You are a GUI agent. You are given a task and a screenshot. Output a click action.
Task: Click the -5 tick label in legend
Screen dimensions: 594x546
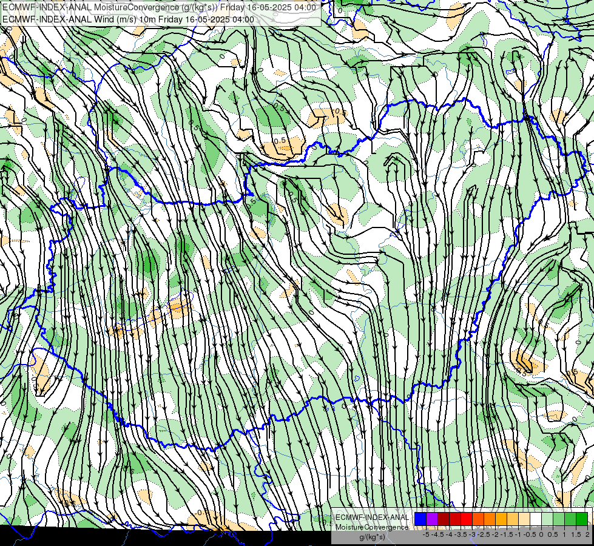[x=426, y=534]
